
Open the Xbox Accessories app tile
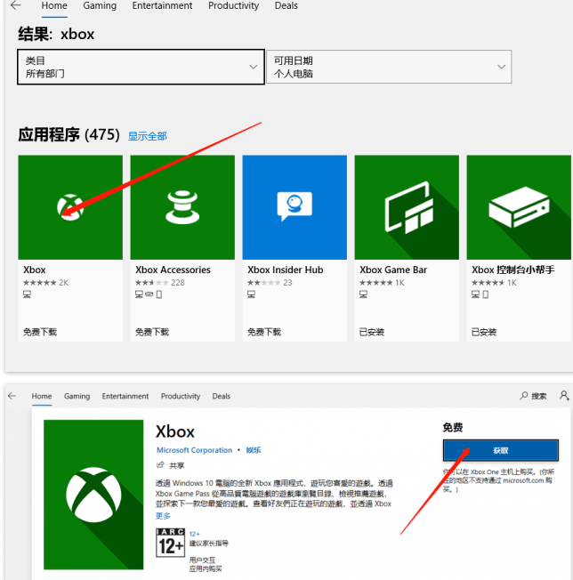[x=182, y=248]
